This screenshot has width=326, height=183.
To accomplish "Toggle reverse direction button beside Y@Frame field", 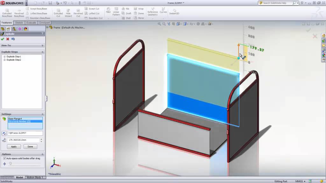I will click(x=4, y=133).
